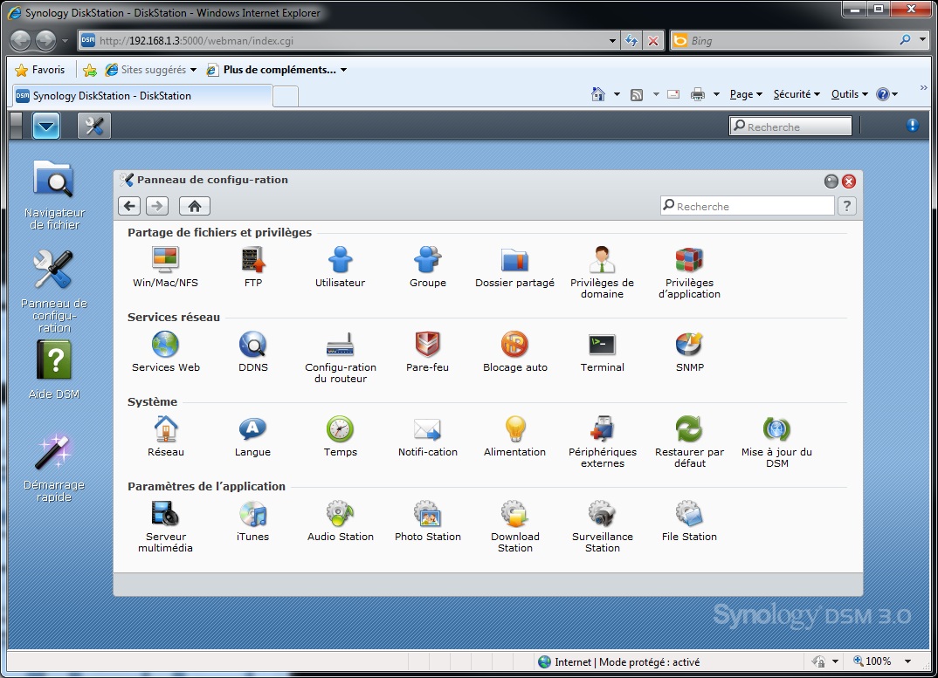
Task: Stop loading the page
Action: coord(653,41)
